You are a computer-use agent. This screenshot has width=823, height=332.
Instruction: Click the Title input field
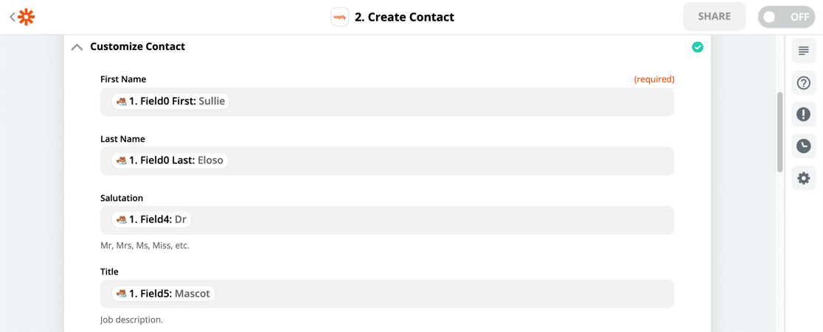coord(387,294)
